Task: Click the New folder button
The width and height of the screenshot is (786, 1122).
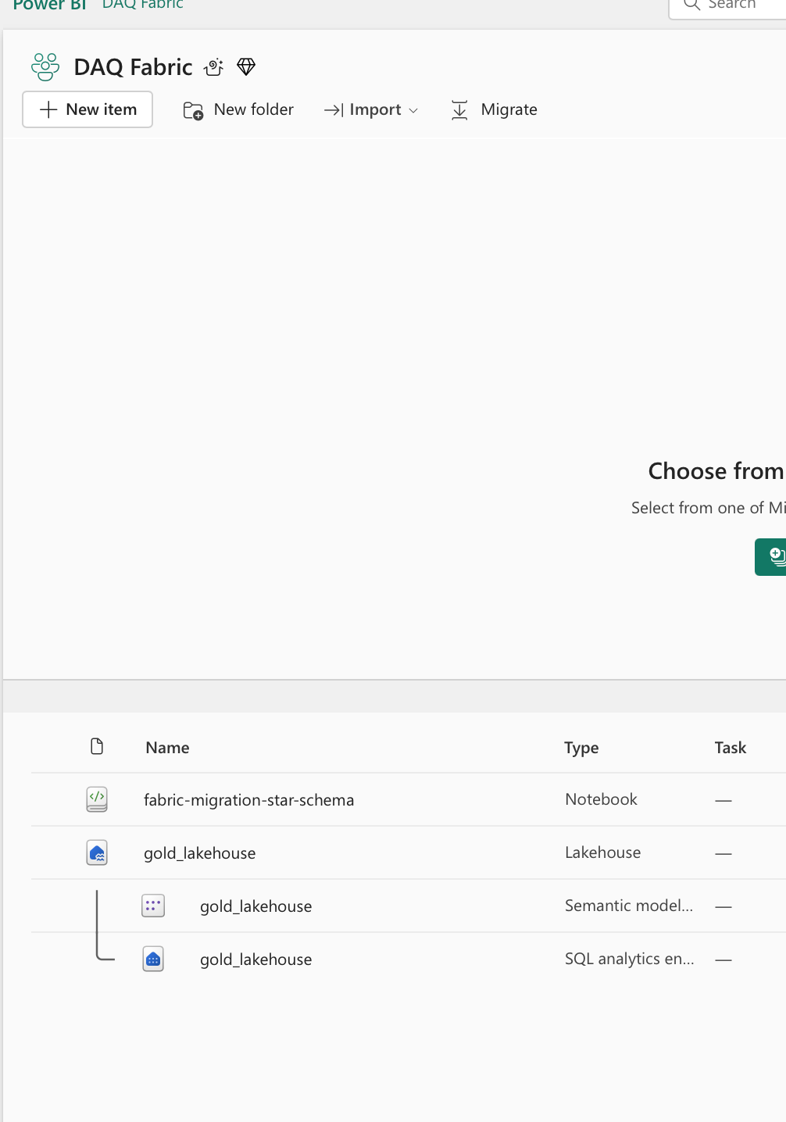Action: 238,109
